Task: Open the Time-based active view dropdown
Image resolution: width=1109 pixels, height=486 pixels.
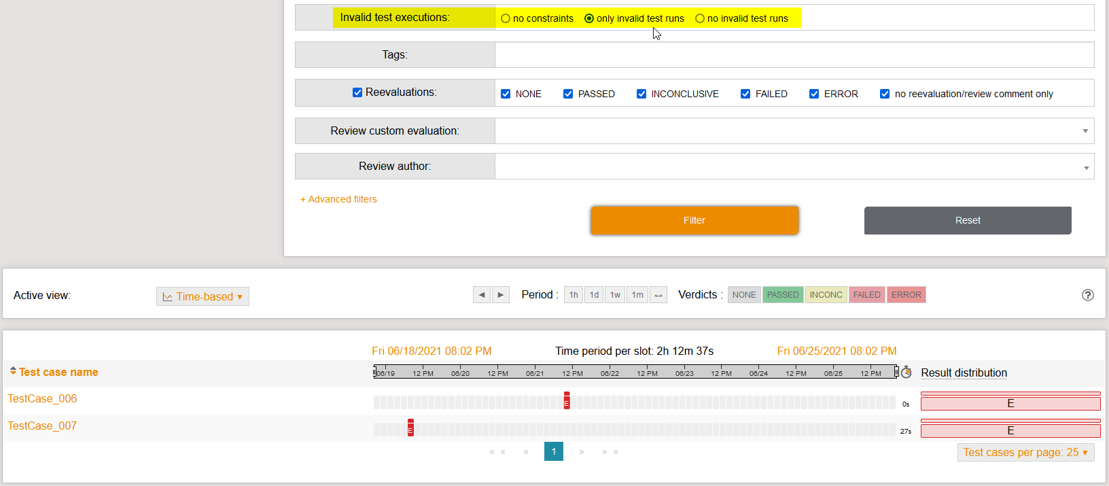Action: [x=203, y=296]
